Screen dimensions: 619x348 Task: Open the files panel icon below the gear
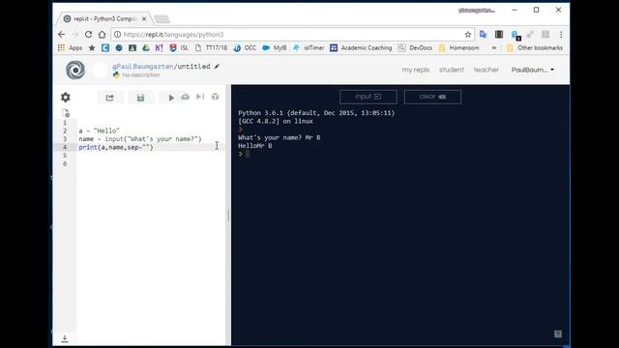point(66,113)
